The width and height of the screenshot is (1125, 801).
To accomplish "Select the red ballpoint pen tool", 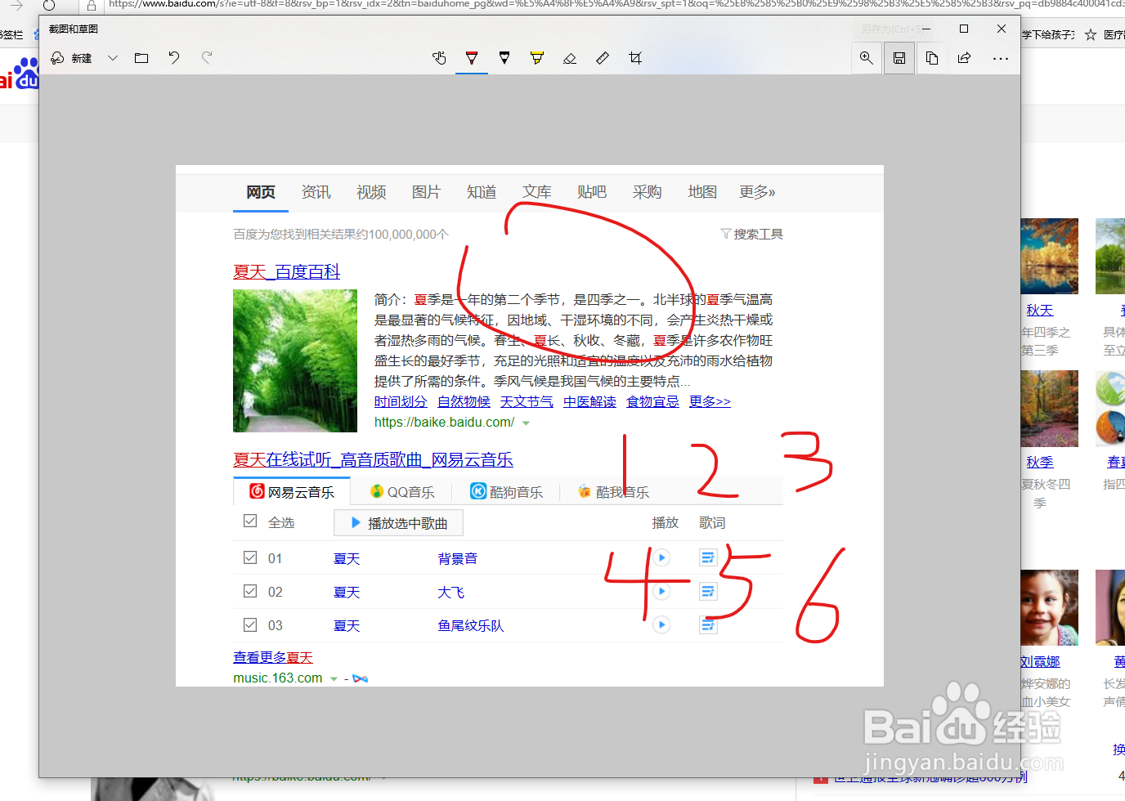I will click(472, 58).
